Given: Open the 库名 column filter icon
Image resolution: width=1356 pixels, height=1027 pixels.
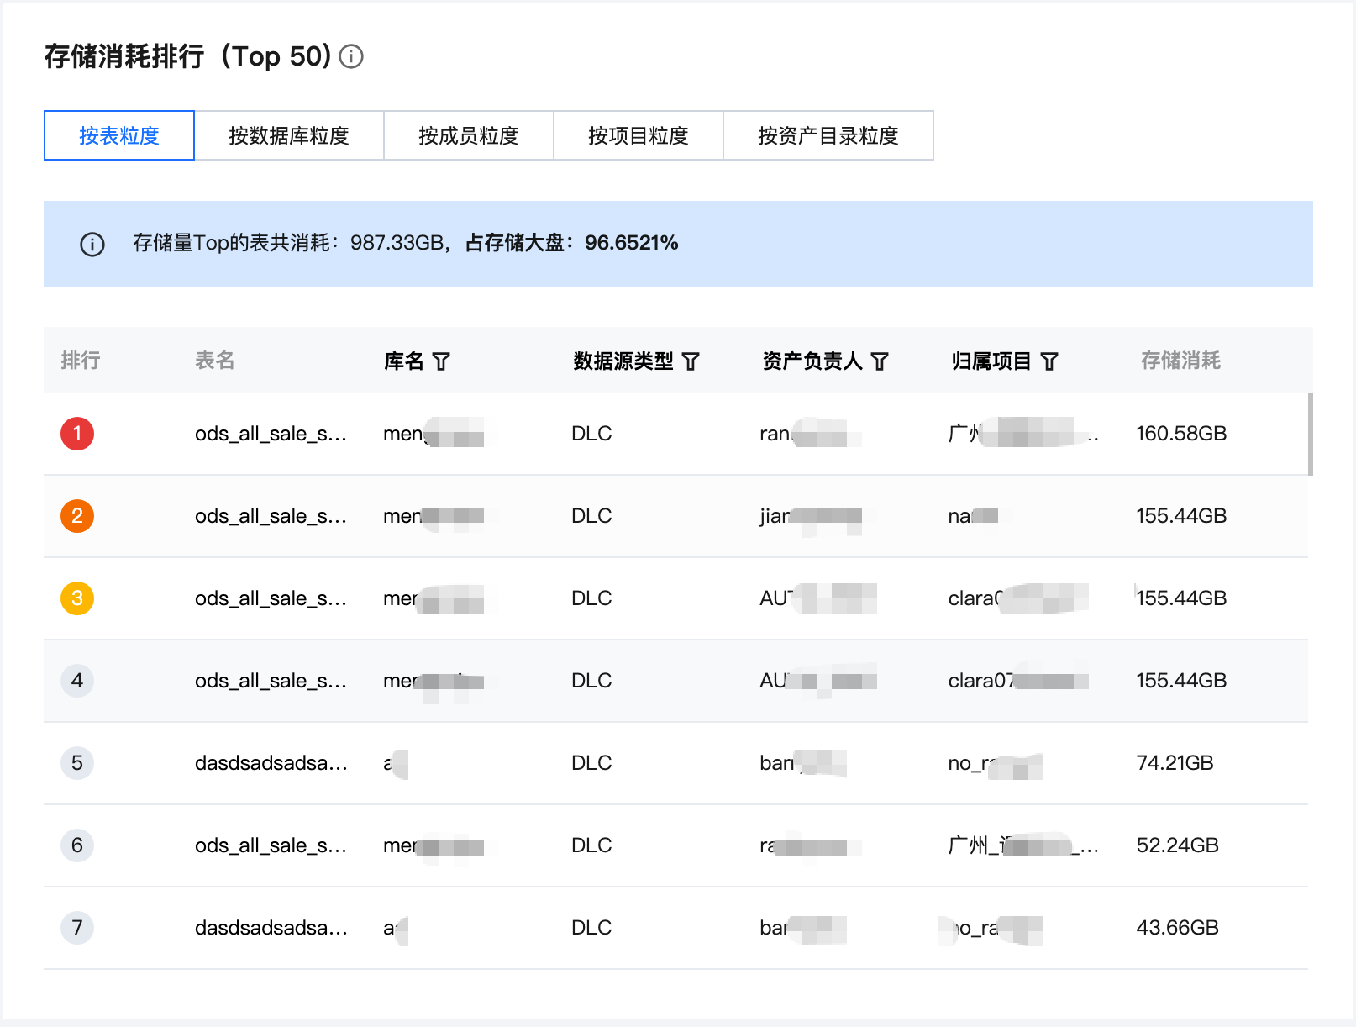Looking at the screenshot, I should (441, 361).
